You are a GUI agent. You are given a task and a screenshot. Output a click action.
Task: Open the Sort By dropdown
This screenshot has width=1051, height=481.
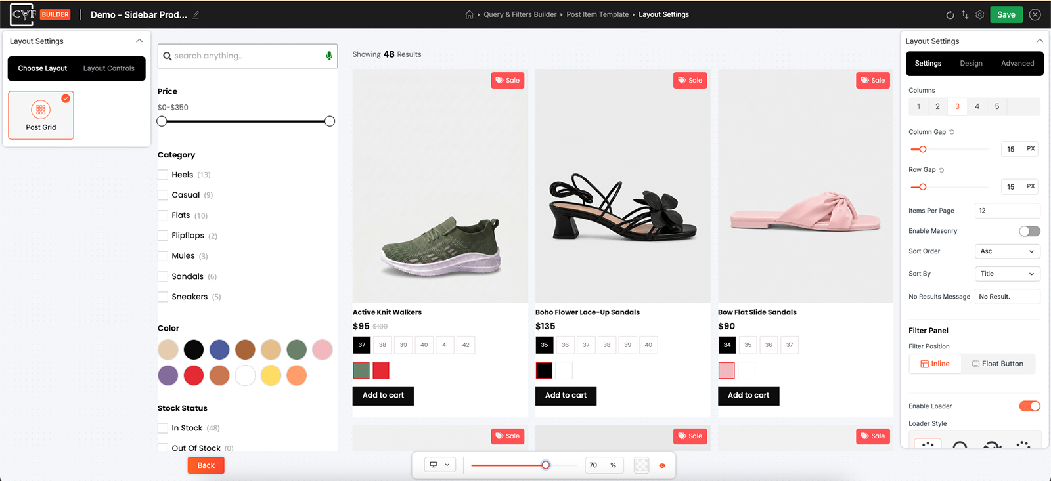pos(1007,274)
